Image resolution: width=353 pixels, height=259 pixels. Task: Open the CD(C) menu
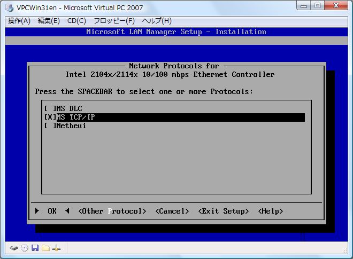point(76,21)
